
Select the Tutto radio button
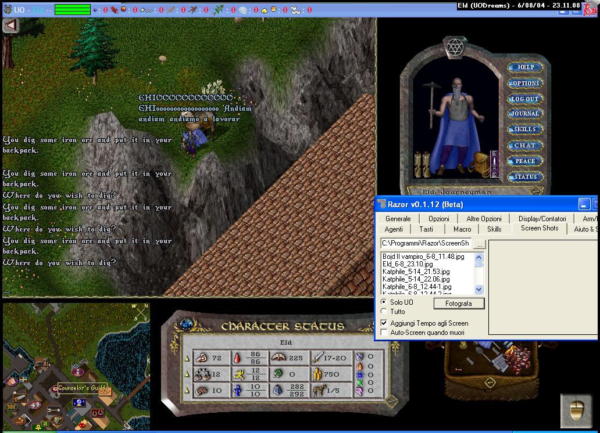[x=384, y=312]
